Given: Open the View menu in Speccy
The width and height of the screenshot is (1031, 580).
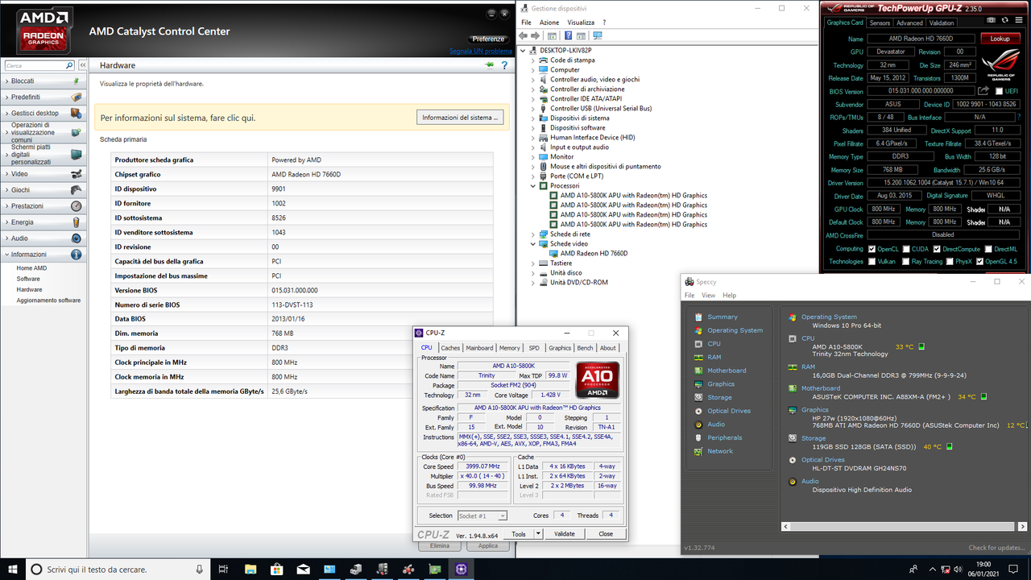Looking at the screenshot, I should click(709, 296).
